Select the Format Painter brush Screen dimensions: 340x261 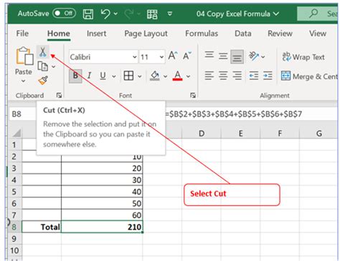coord(43,80)
